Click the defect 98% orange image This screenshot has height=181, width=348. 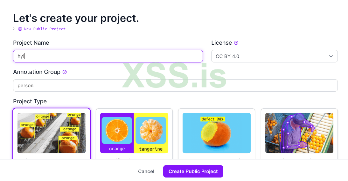pyautogui.click(x=216, y=133)
